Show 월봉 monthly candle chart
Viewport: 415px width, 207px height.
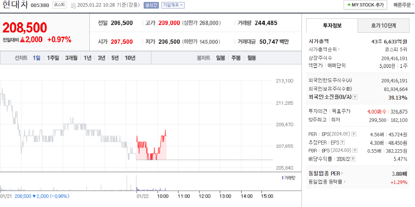[x=251, y=58]
